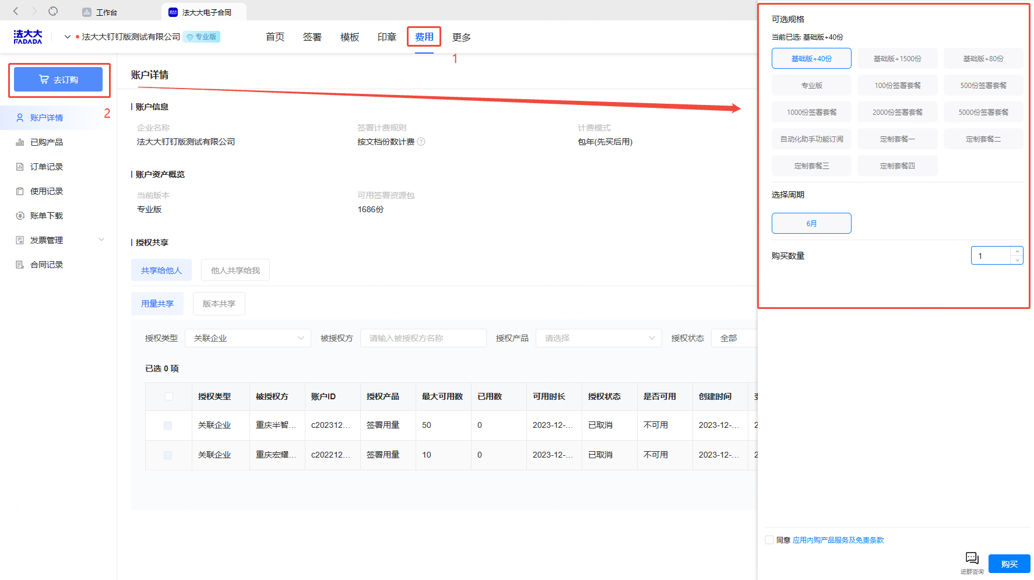Select the 费用 nav tab
This screenshot has height=580, width=1034.
(x=424, y=37)
